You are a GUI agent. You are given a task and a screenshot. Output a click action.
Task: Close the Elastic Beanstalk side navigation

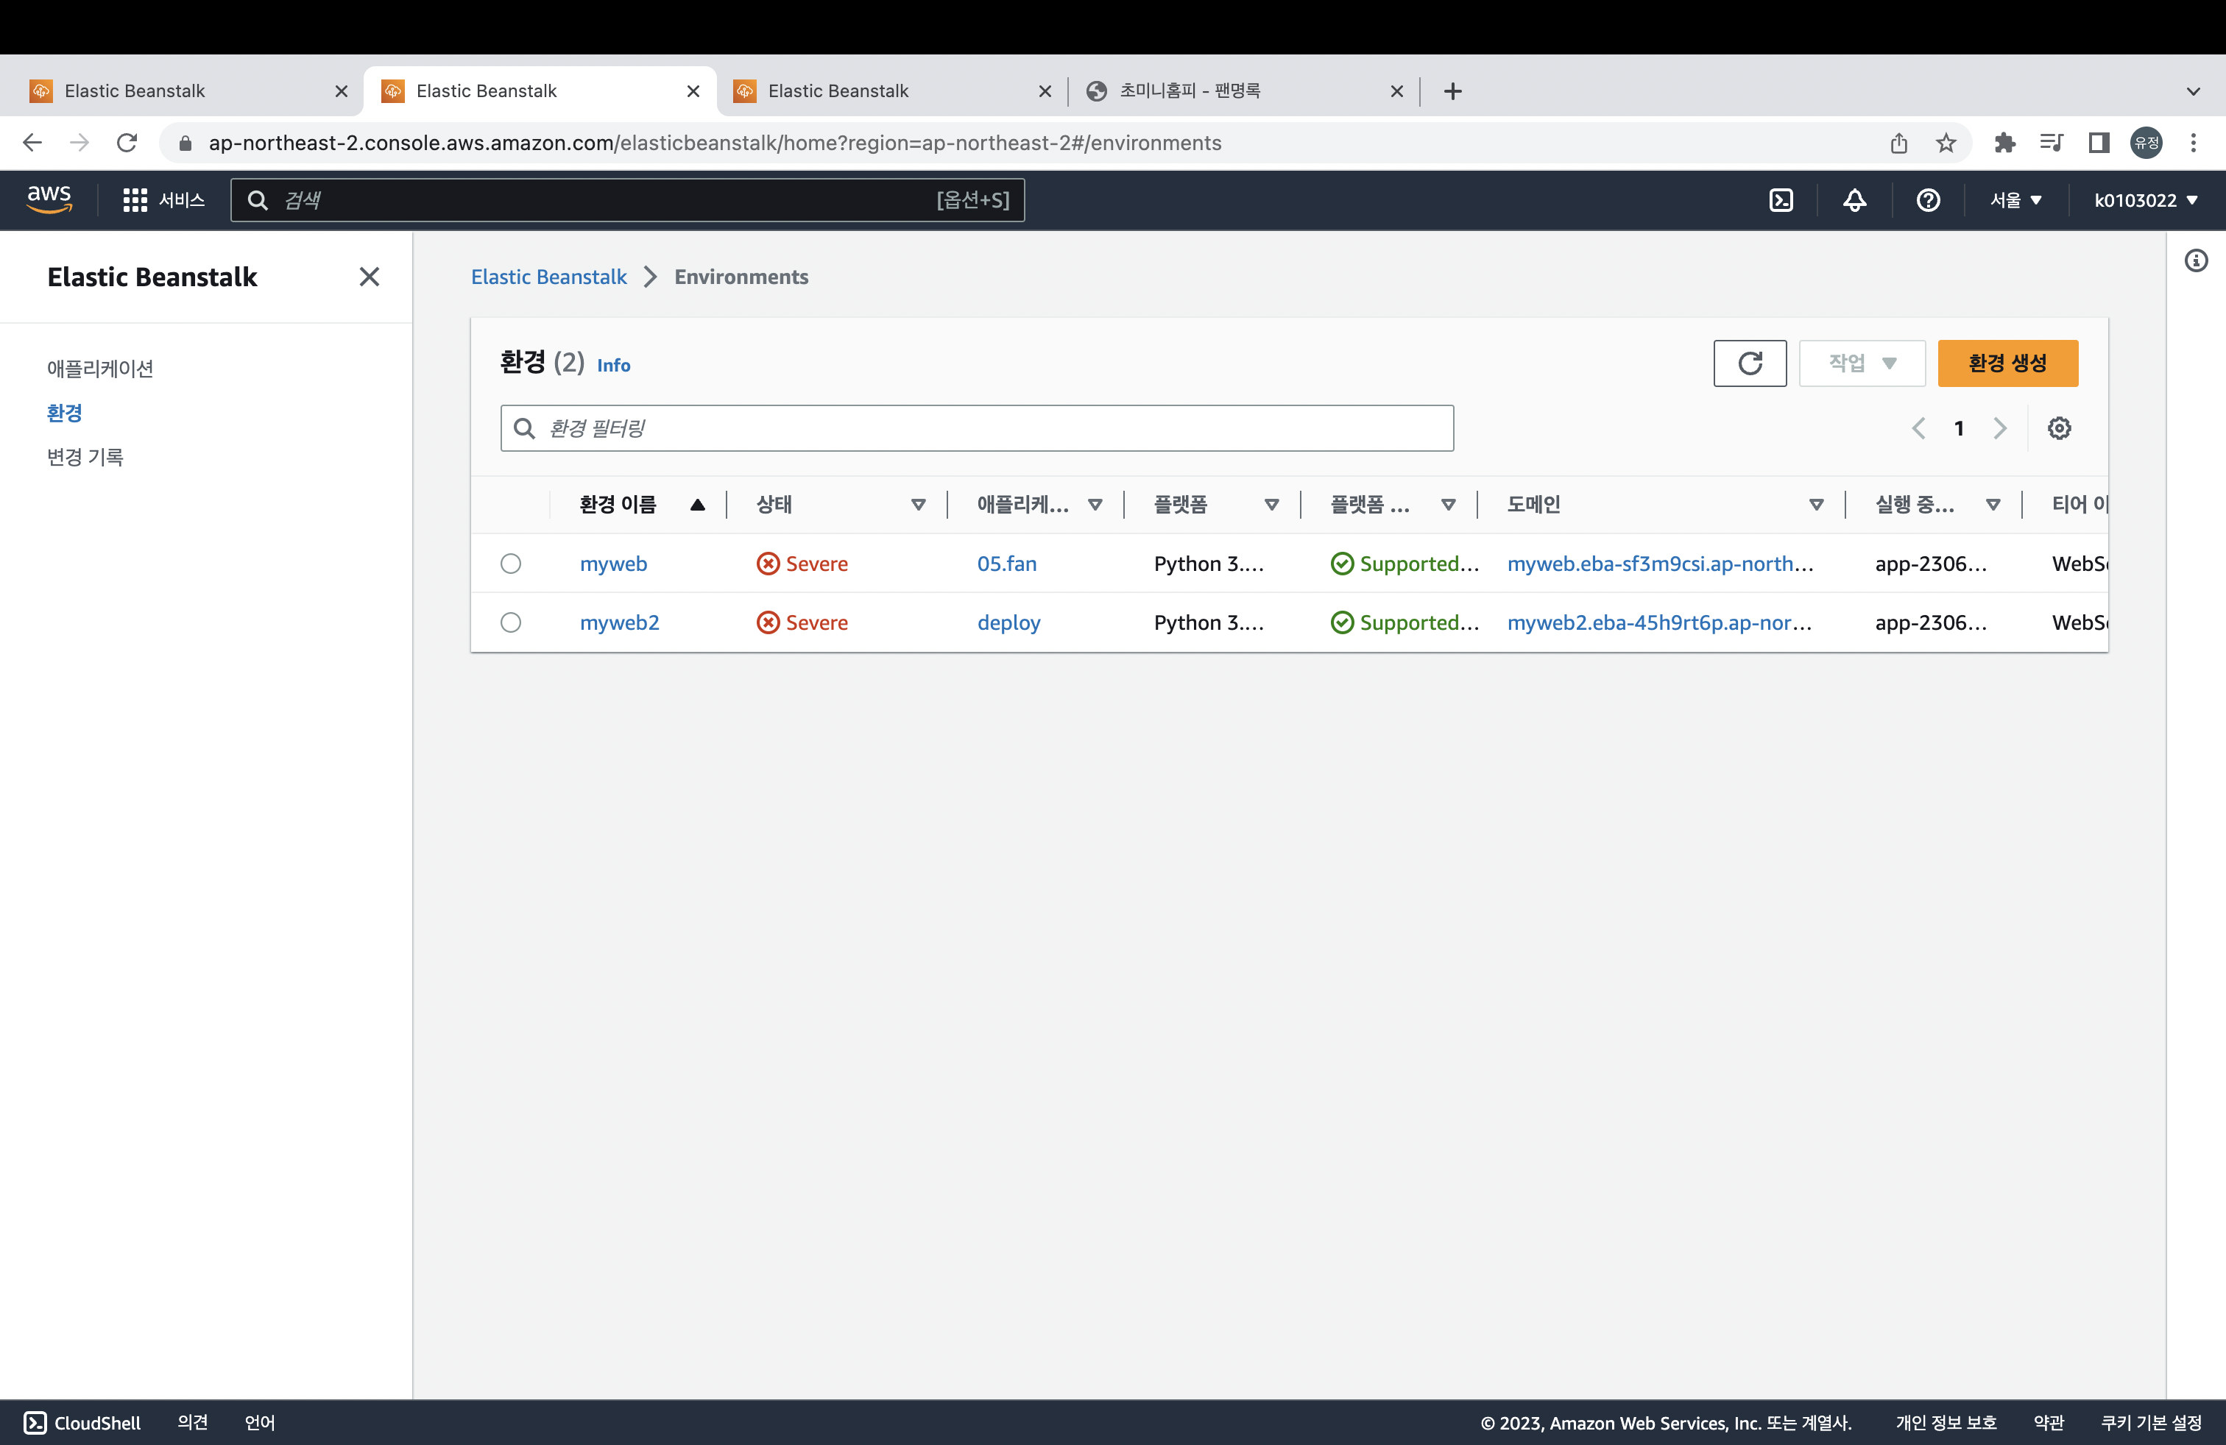370,277
